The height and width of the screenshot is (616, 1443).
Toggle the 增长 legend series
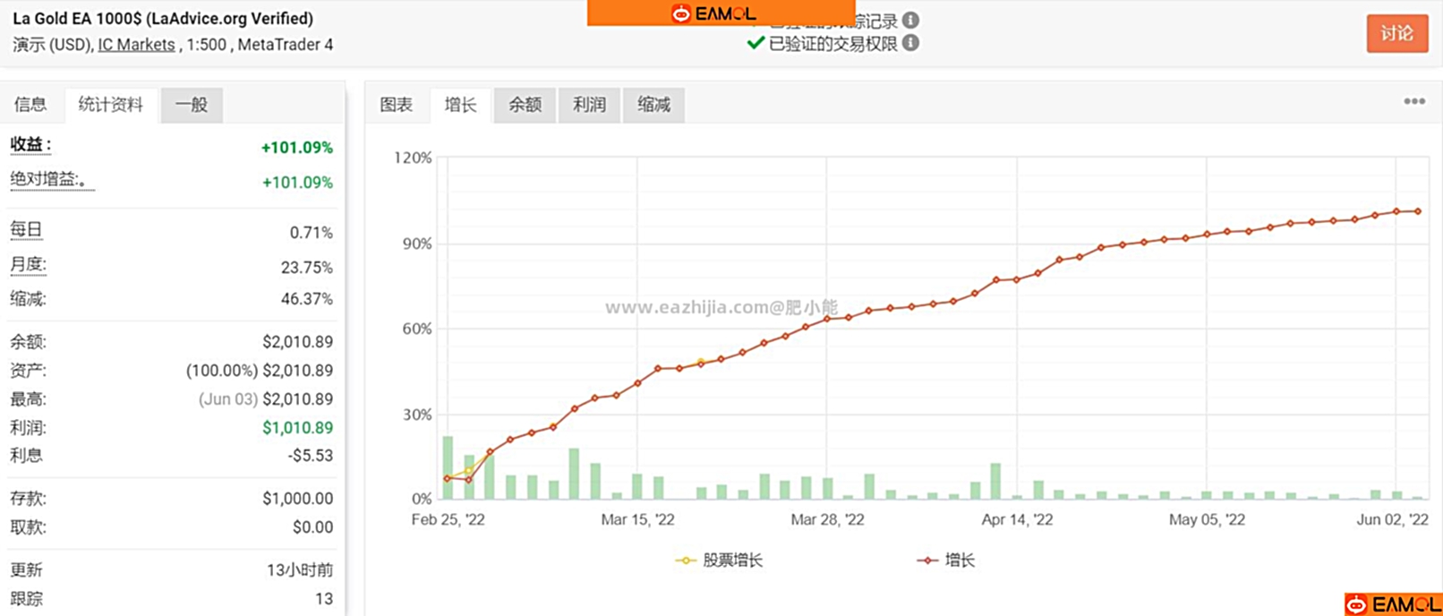(946, 560)
